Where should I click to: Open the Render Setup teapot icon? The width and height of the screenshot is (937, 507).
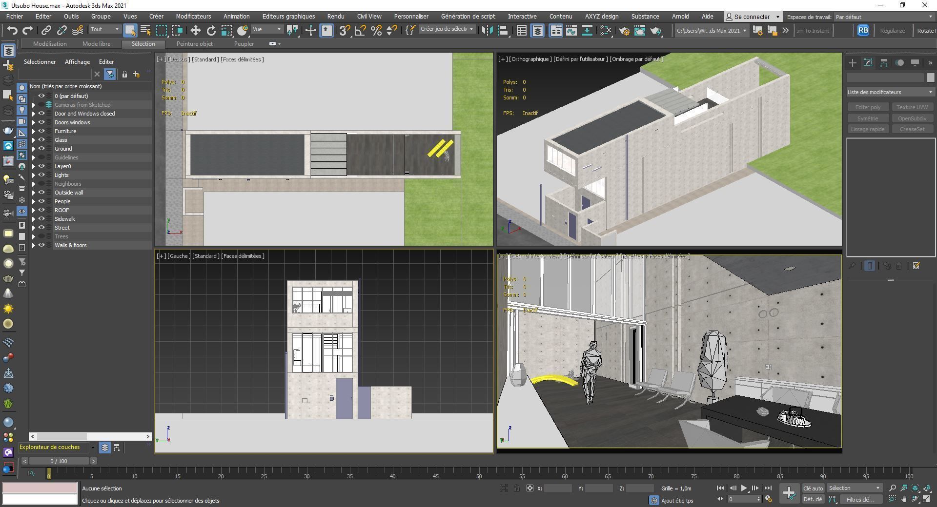(x=624, y=30)
